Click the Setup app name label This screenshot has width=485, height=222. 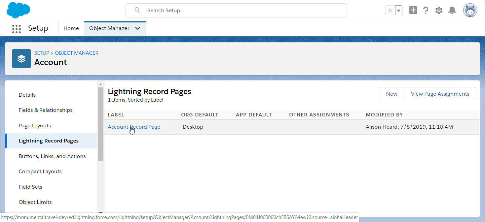pyautogui.click(x=38, y=28)
